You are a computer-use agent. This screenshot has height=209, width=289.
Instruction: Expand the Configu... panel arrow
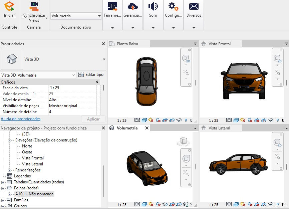coord(174,28)
